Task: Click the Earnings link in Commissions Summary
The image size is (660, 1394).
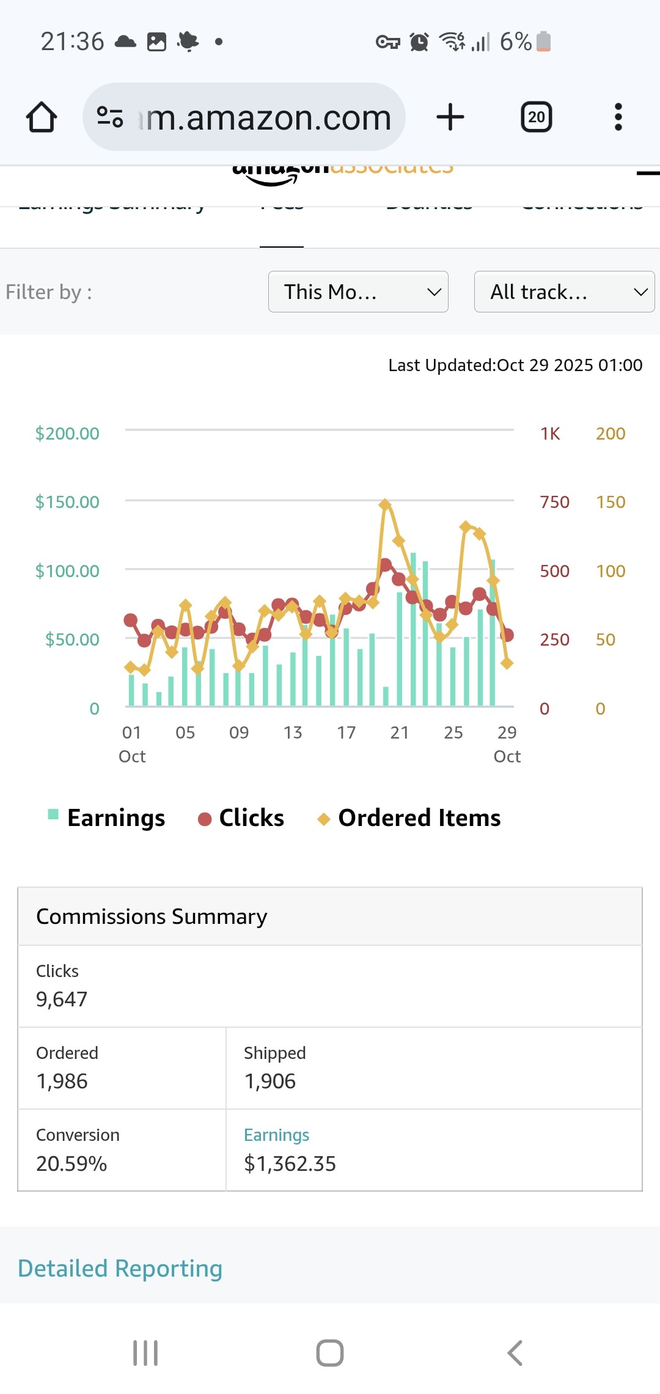Action: (276, 1135)
